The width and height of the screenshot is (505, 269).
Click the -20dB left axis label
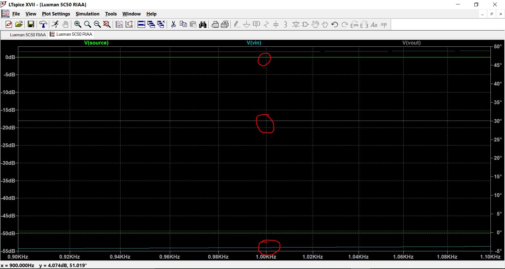8,128
